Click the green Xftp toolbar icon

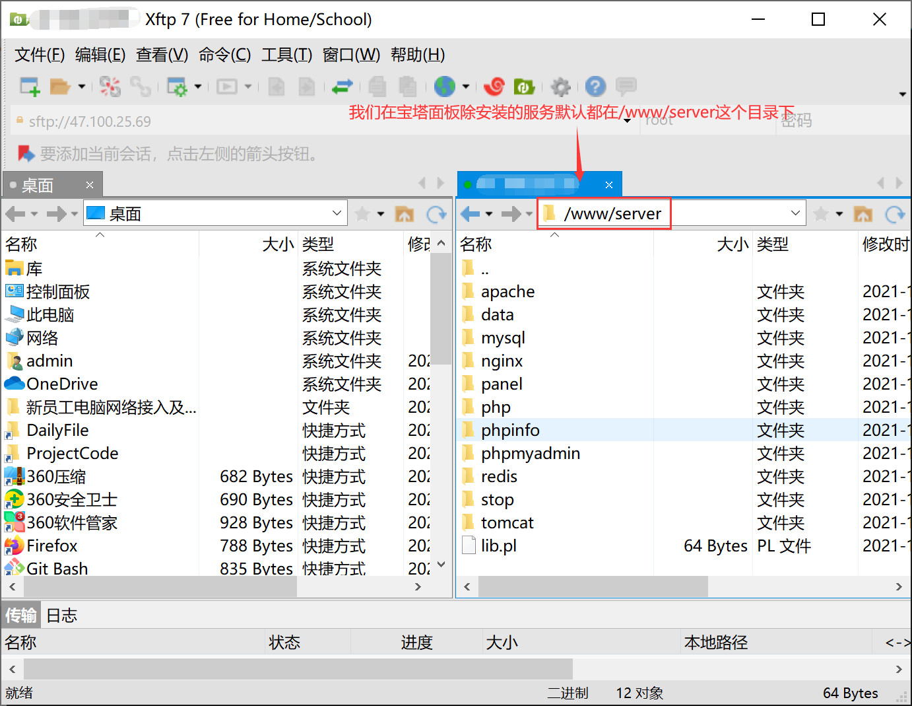pyautogui.click(x=524, y=87)
